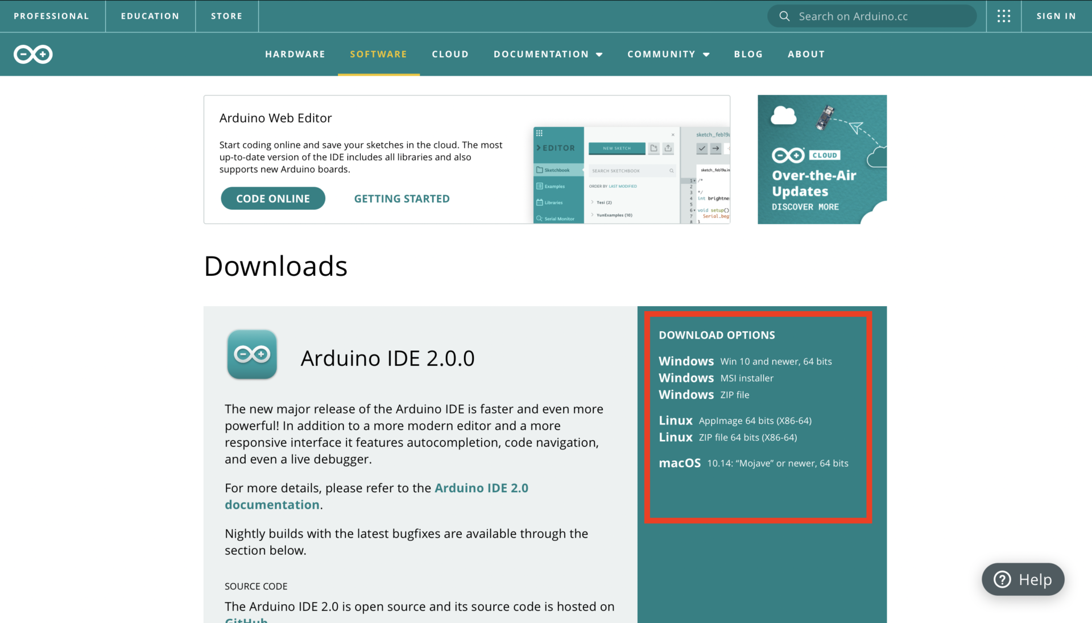Open the apps grid menu icon
The image size is (1092, 623).
pos(1004,16)
